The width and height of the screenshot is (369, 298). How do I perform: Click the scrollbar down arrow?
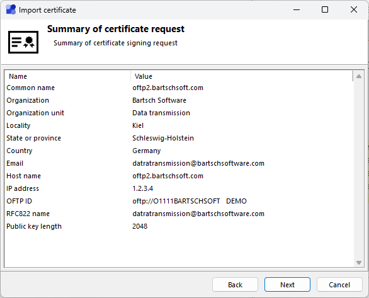tap(359, 263)
